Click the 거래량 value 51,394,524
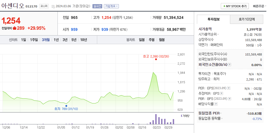273x133 pixels. (x=174, y=17)
